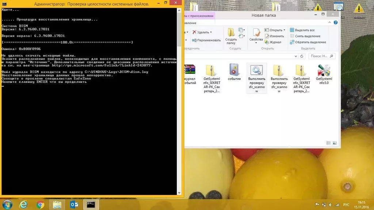Open first GetSystemInfo_SEKRETAR-PK zip folder

[211, 79]
